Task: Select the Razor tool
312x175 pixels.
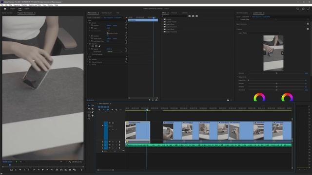Action: (93, 109)
